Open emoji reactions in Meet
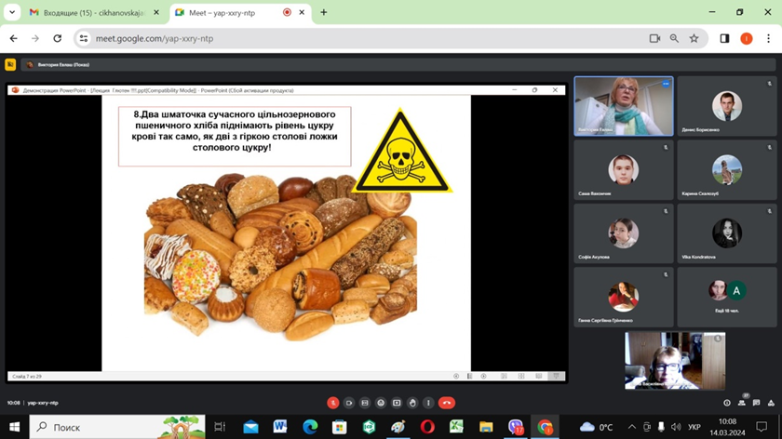The image size is (782, 439). [x=381, y=403]
